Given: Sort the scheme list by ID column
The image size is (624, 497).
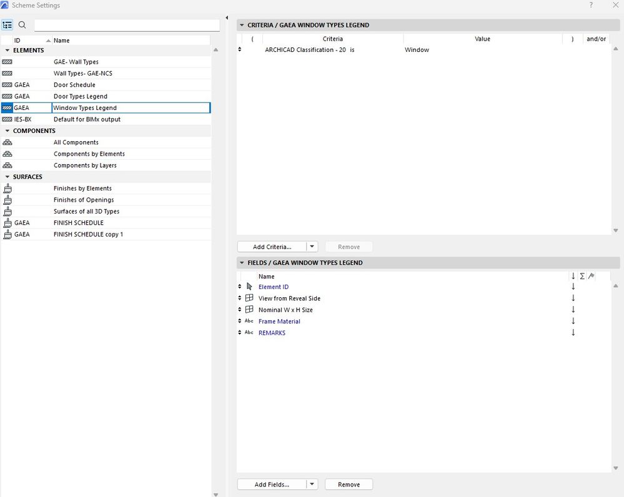Looking at the screenshot, I should 32,41.
